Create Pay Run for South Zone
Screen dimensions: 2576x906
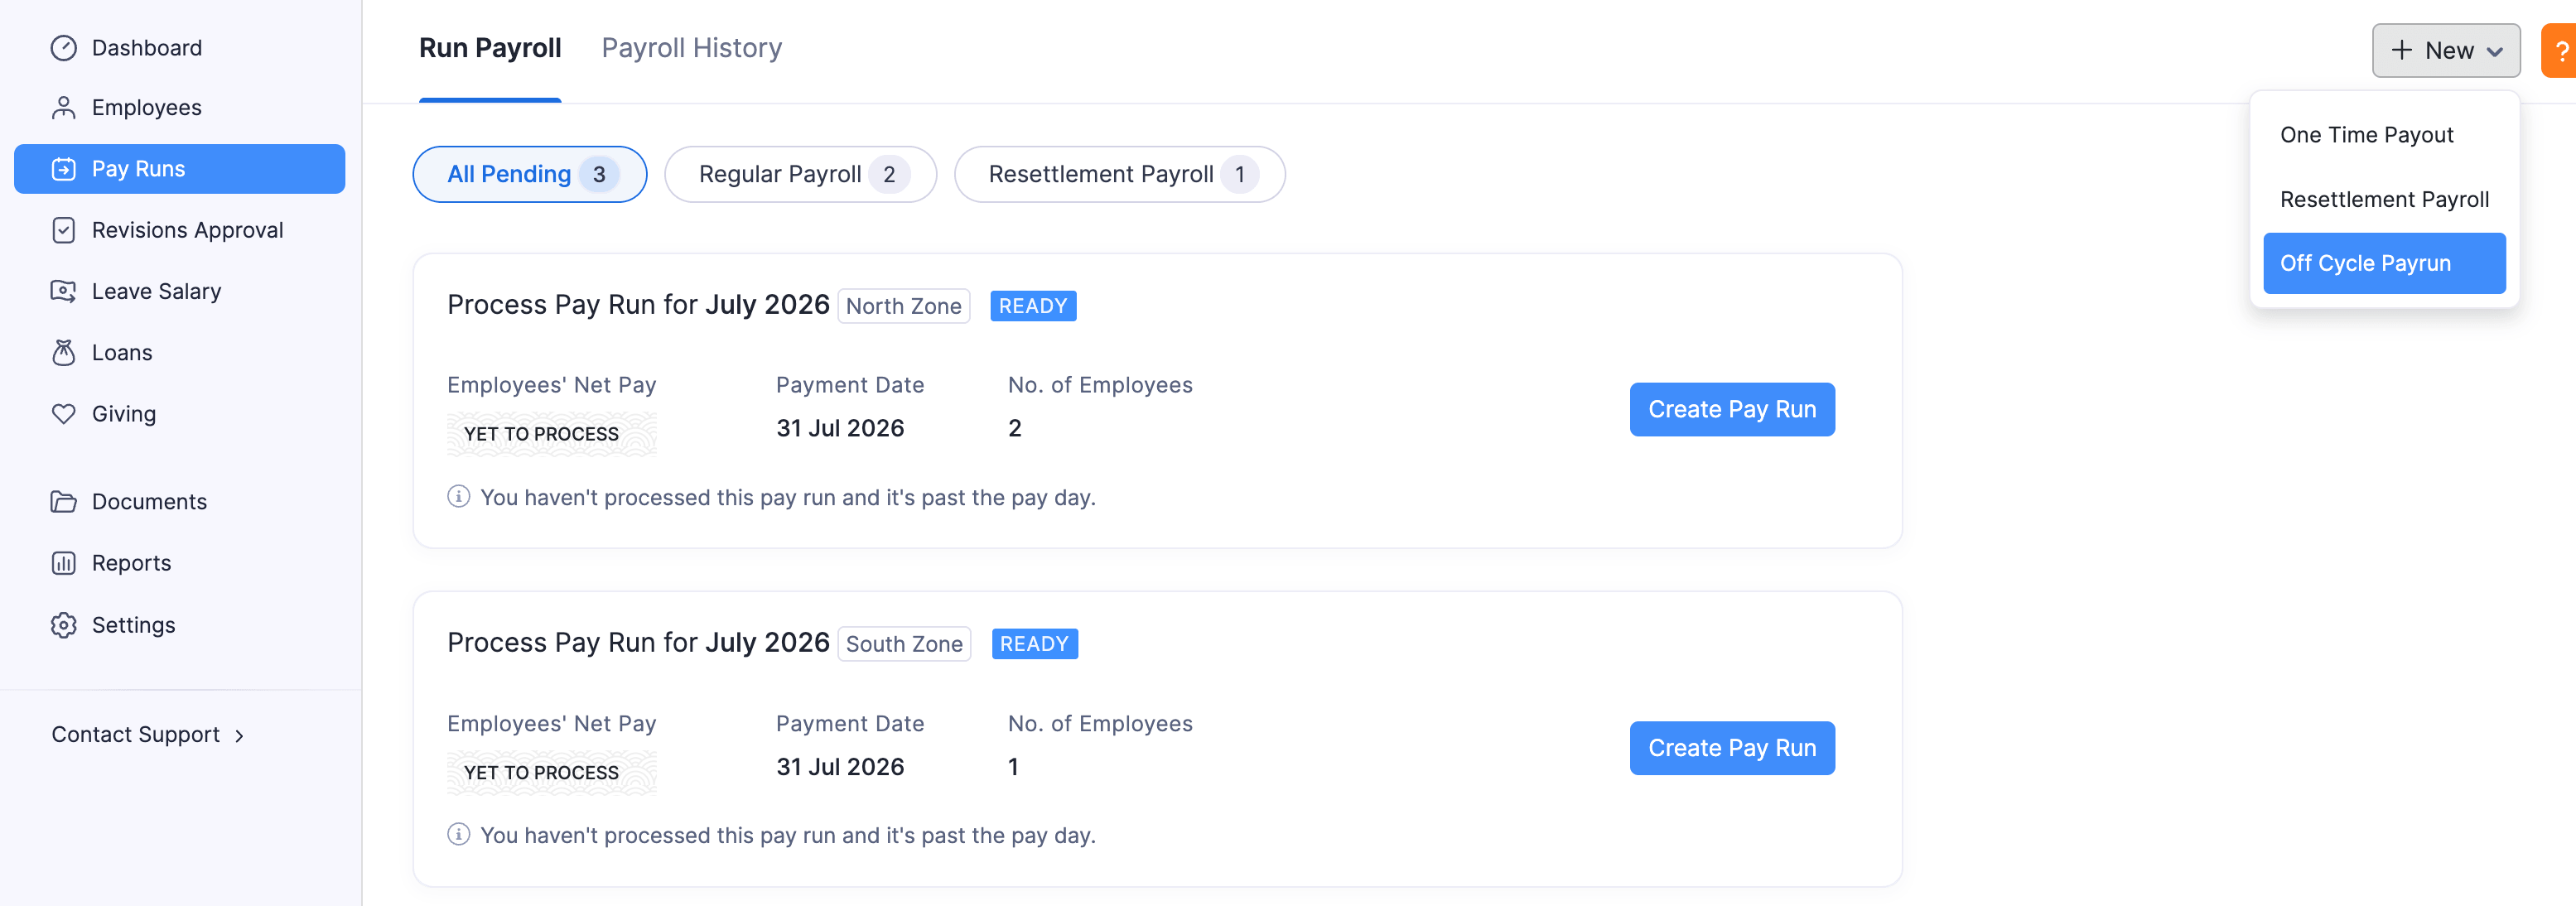click(1731, 748)
